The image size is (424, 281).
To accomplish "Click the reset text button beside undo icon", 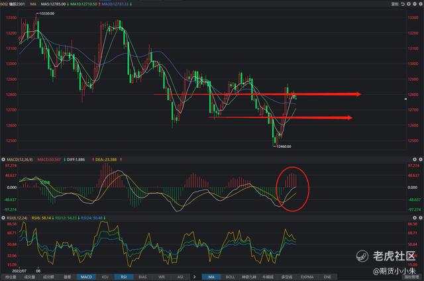I will click(395, 4).
